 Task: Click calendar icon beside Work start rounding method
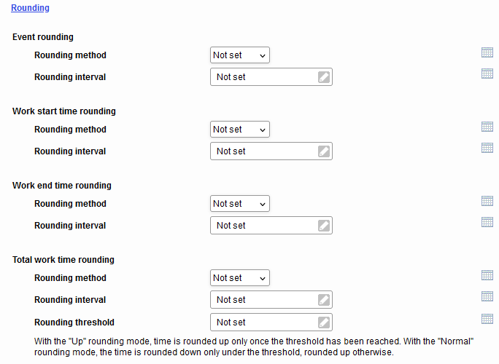[487, 127]
